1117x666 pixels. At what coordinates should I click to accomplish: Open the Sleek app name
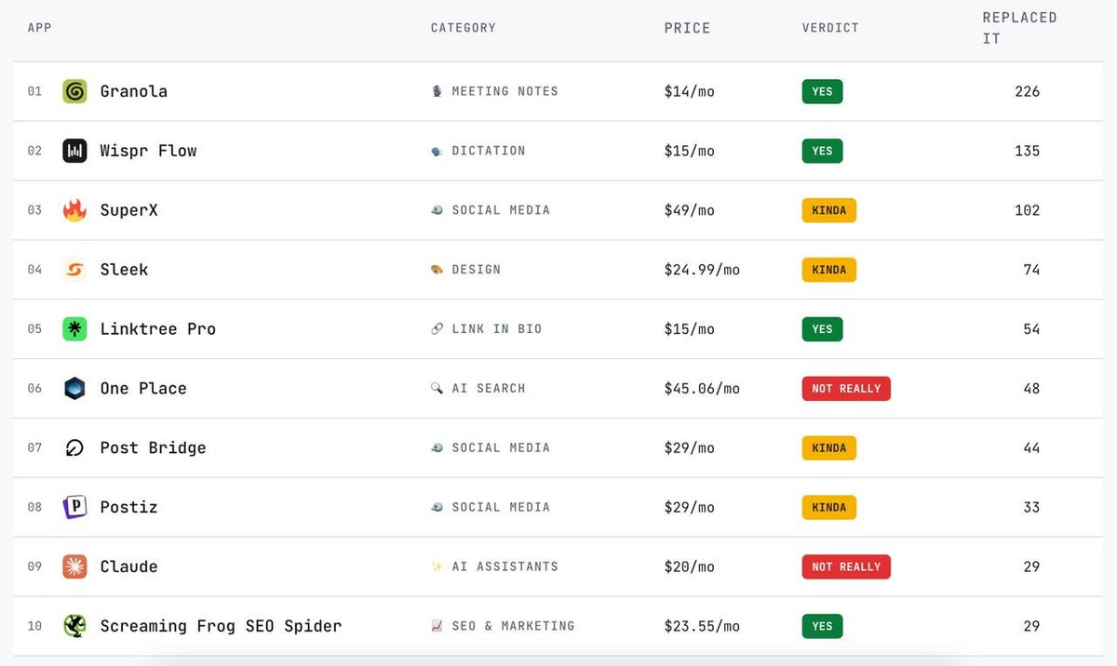click(x=125, y=270)
